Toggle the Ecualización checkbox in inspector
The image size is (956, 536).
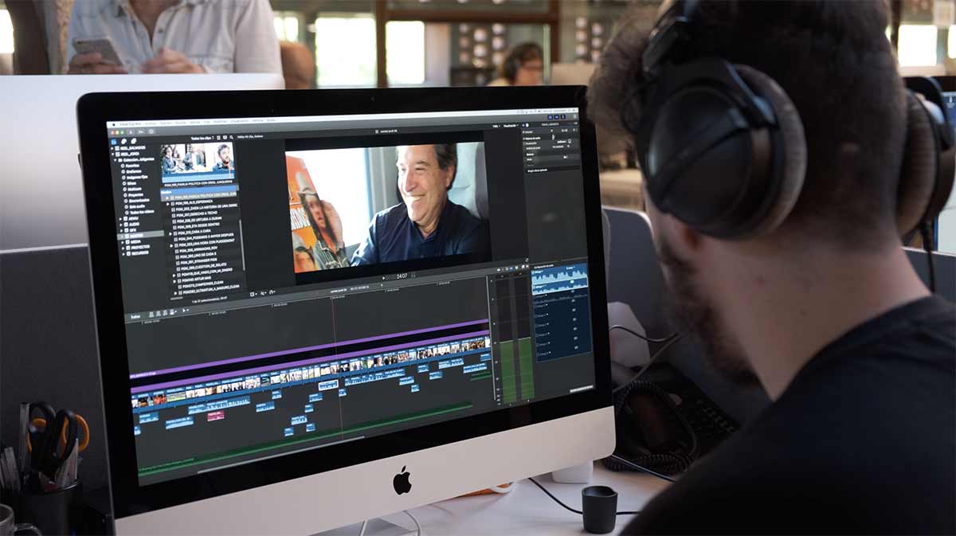524,143
